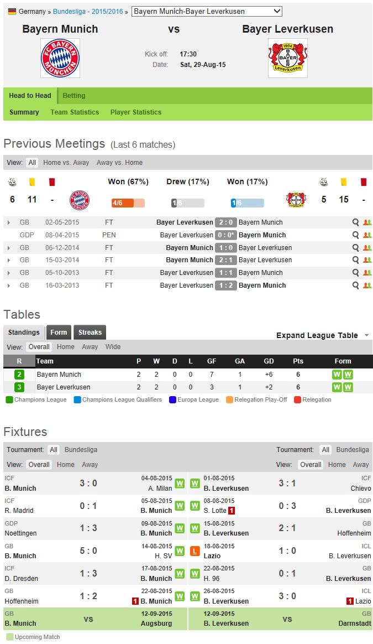373x644 pixels.
Task: Click the orange 4/6 Bayern wins bar
Action: [x=128, y=203]
